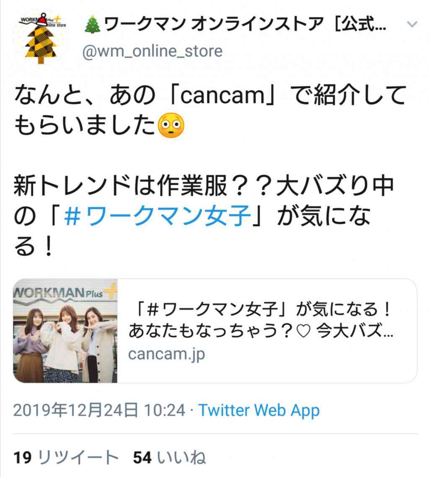429x477 pixels.
Task: Click the closing tweet text る！
Action: point(34,246)
